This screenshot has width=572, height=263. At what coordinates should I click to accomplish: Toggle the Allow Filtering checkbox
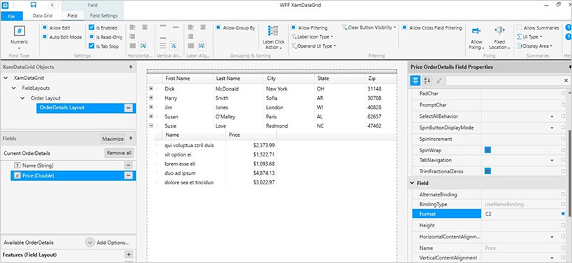(293, 27)
